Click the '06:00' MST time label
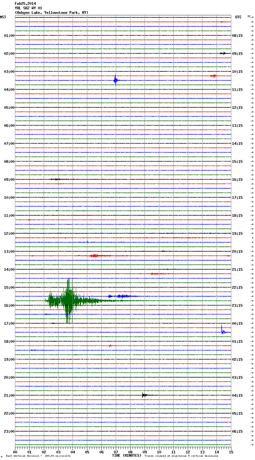This screenshot has width=255, height=460. coord(9,126)
